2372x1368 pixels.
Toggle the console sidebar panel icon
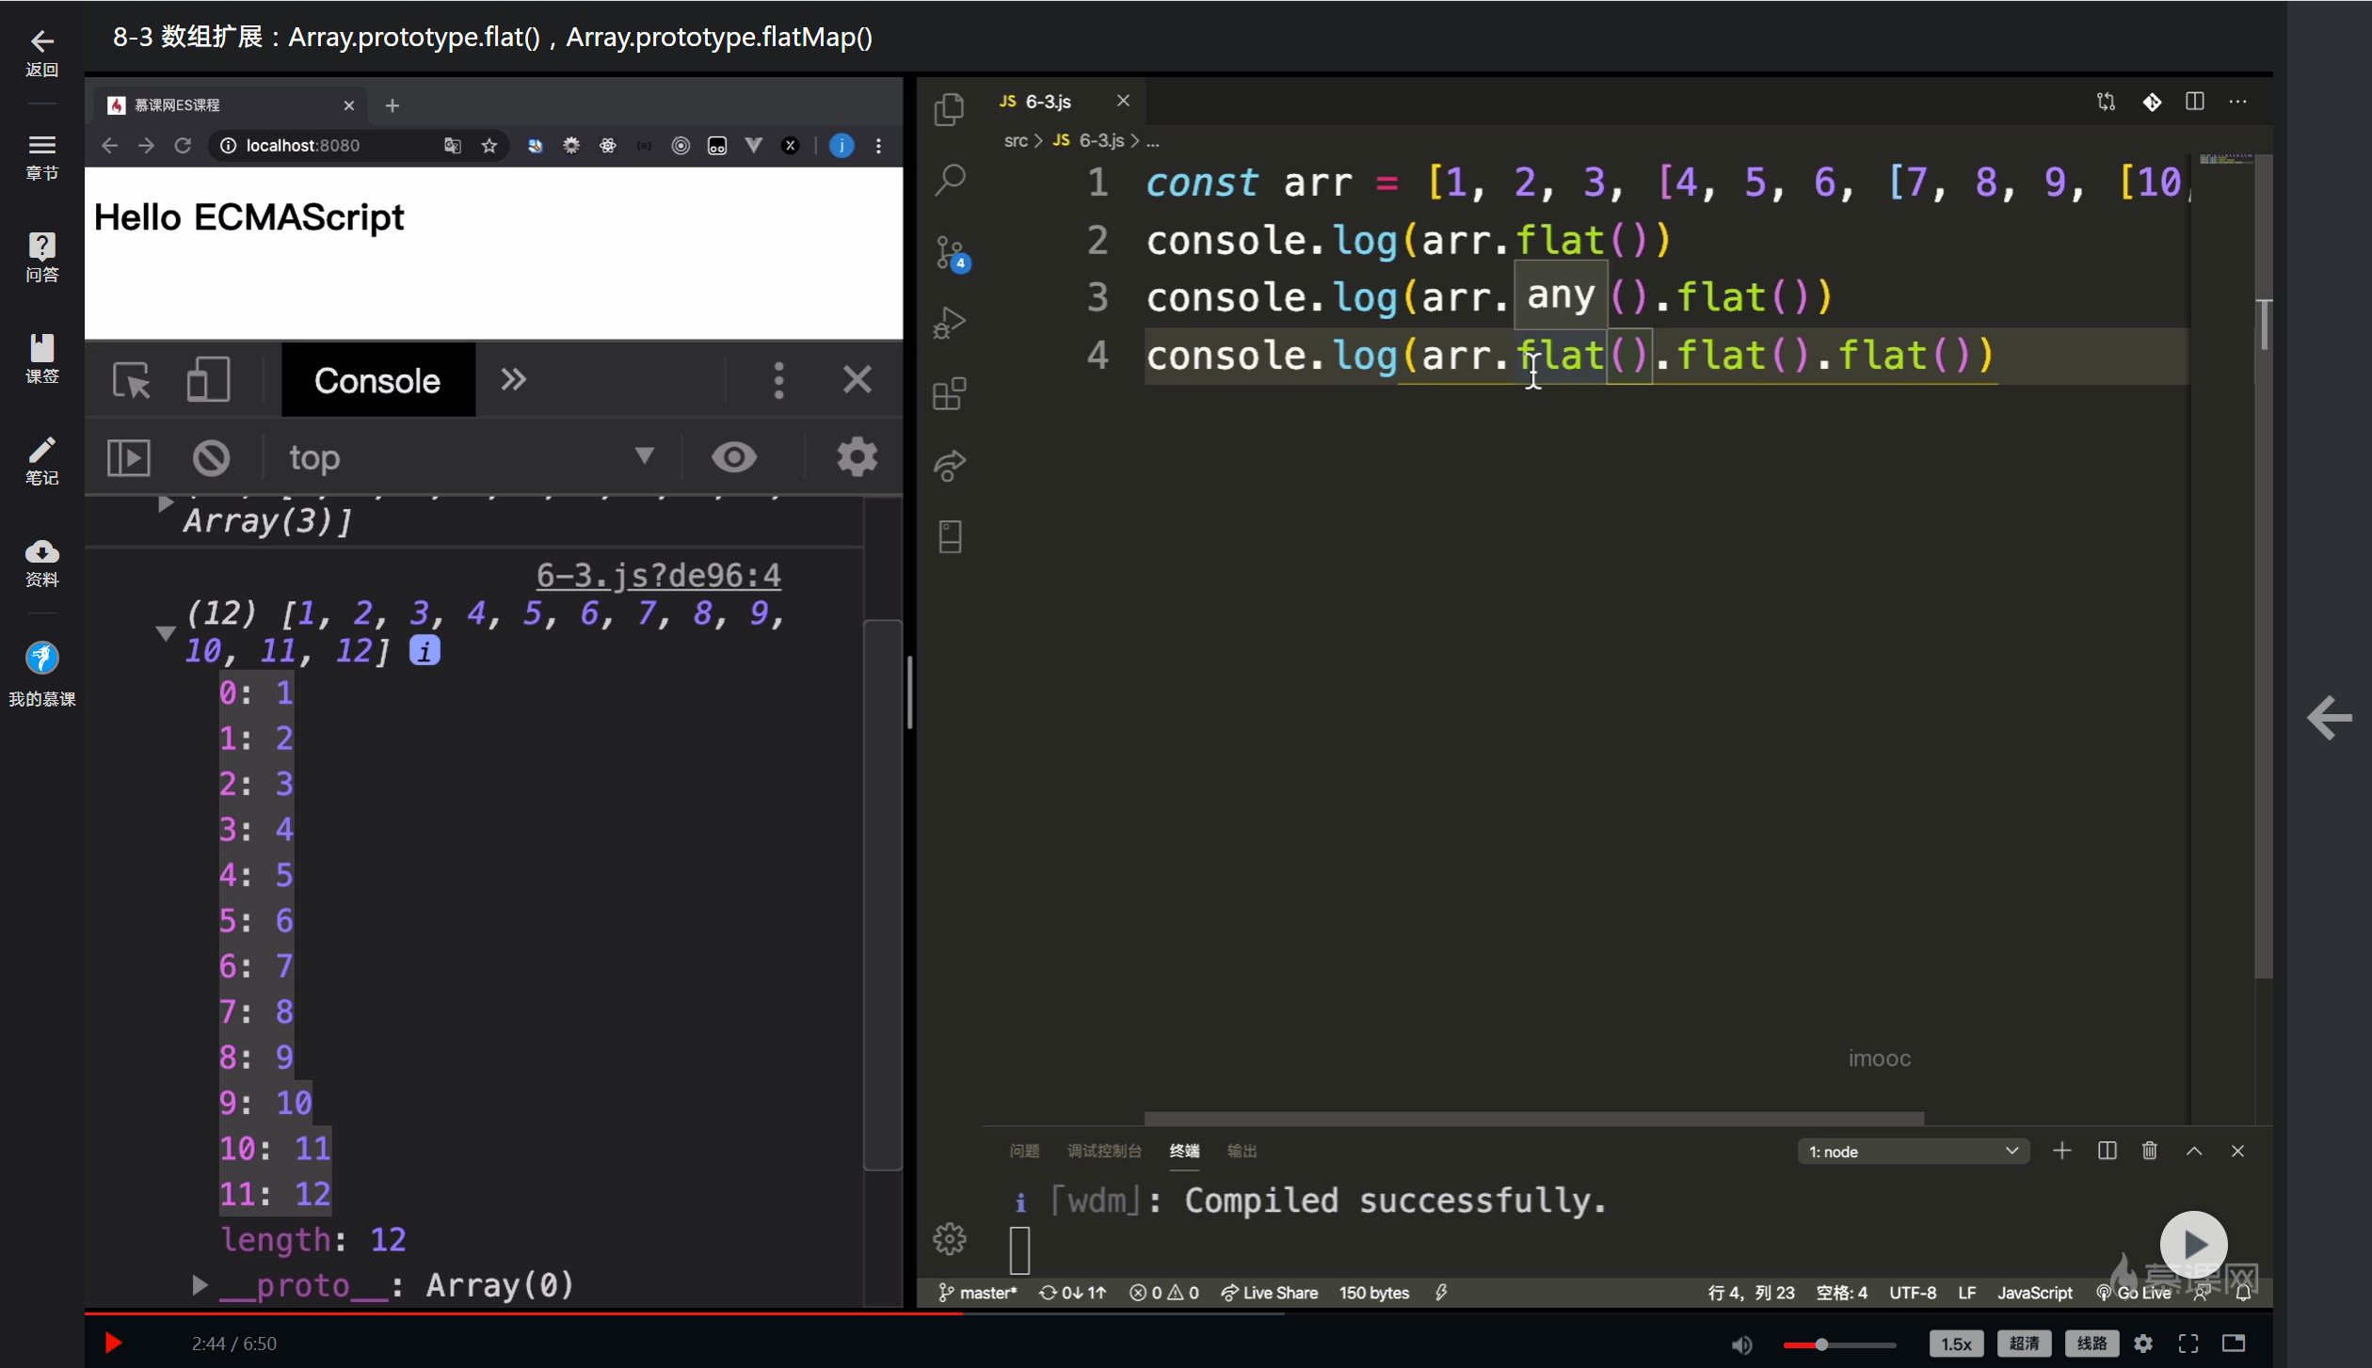(x=129, y=458)
